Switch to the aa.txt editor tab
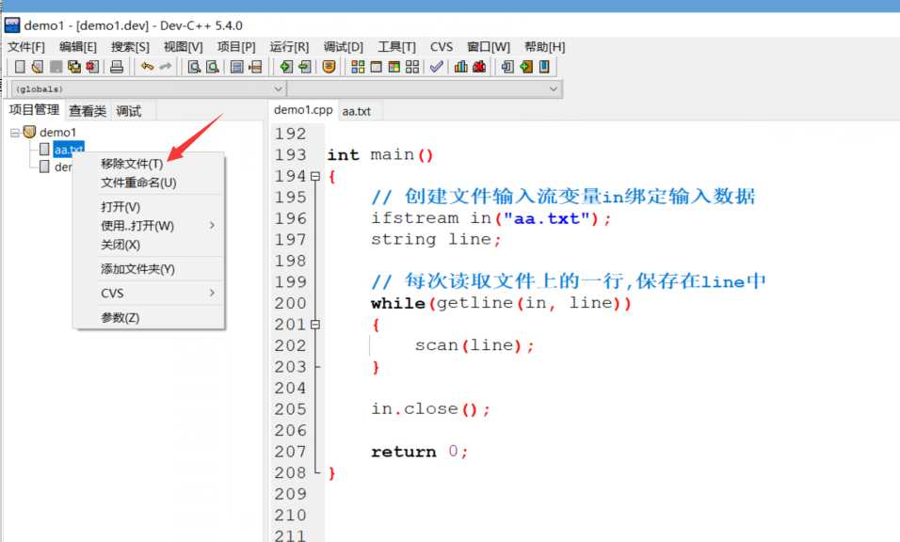The height and width of the screenshot is (542, 900). (357, 111)
